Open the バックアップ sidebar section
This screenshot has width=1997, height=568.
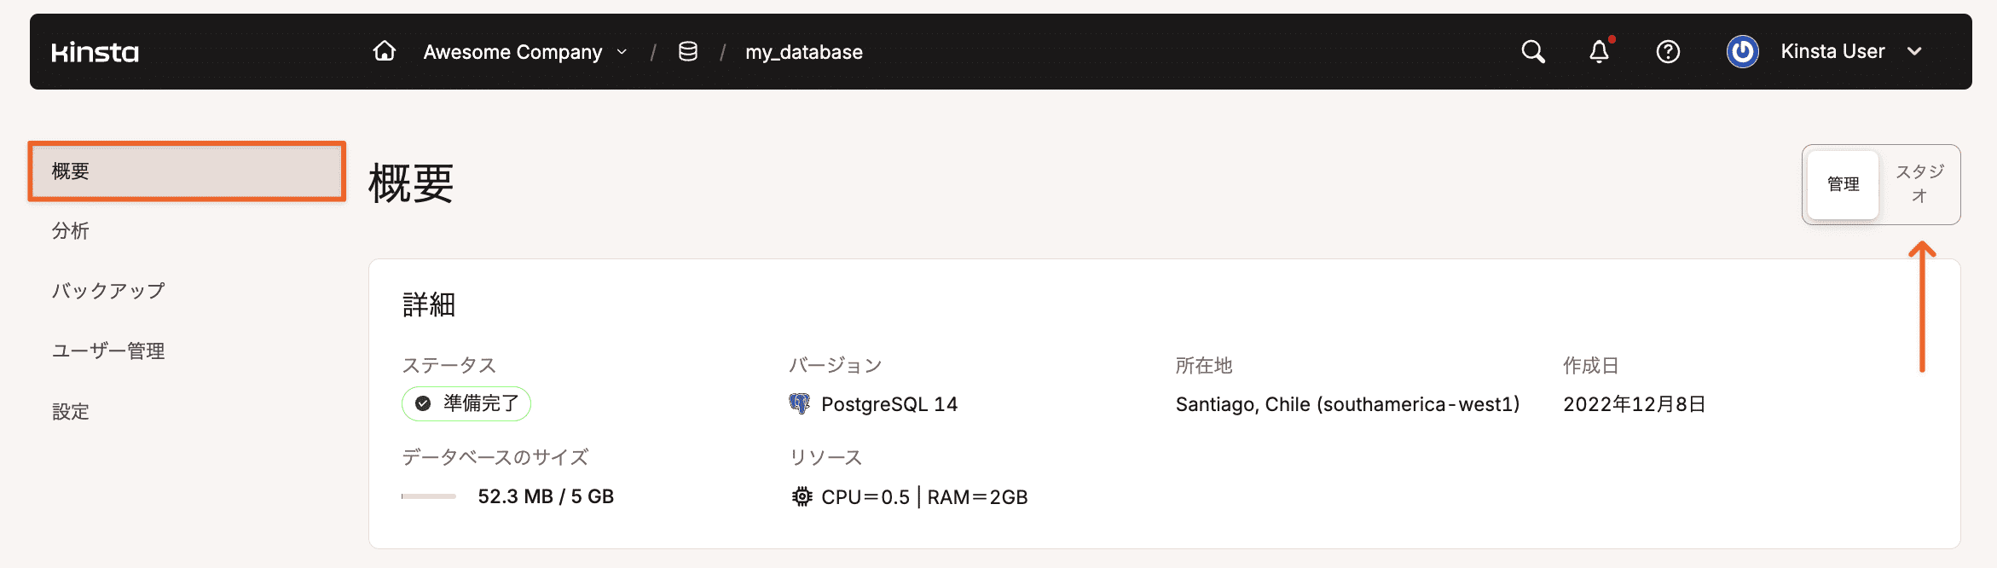pyautogui.click(x=108, y=291)
